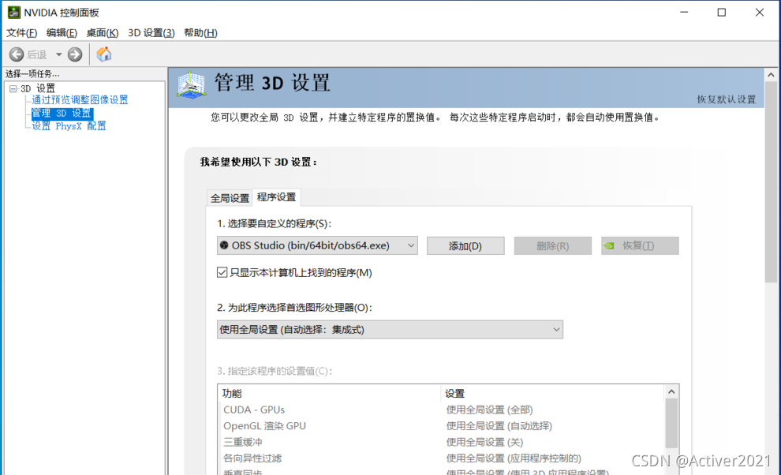Viewport: 781px width, 475px height.
Task: Click 使用全局设置 (全部) value
Action: pos(490,410)
